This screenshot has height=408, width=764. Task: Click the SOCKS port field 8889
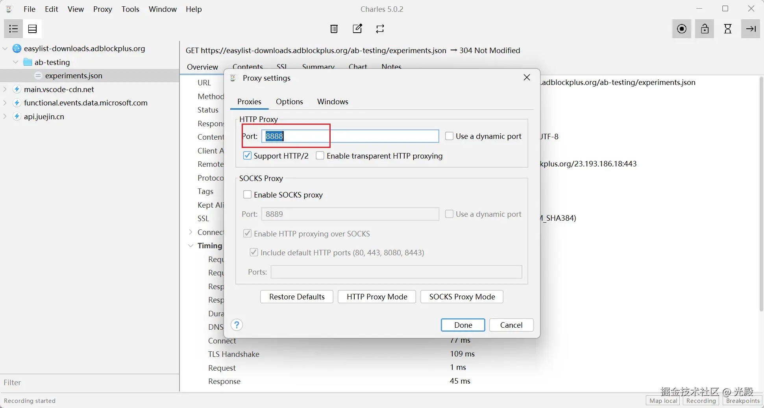(x=350, y=214)
